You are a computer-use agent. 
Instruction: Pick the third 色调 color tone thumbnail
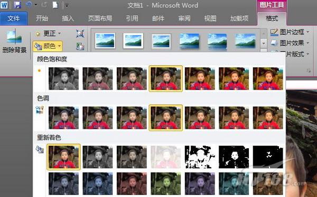click(x=132, y=118)
